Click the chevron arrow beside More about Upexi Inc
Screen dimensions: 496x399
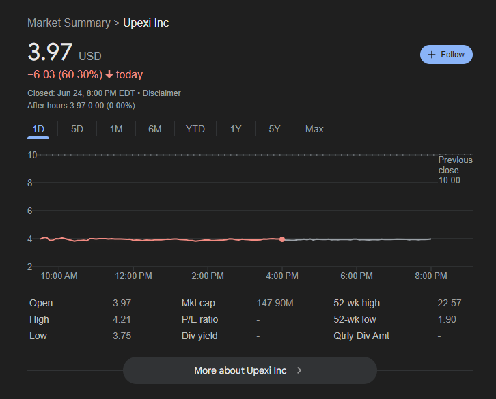tap(299, 370)
